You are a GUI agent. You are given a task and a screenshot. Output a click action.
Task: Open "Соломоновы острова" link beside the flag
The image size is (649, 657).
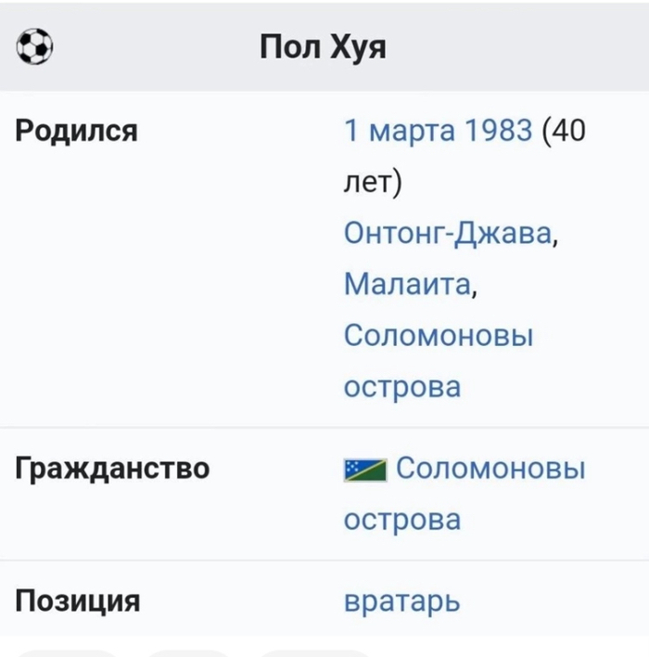point(490,469)
